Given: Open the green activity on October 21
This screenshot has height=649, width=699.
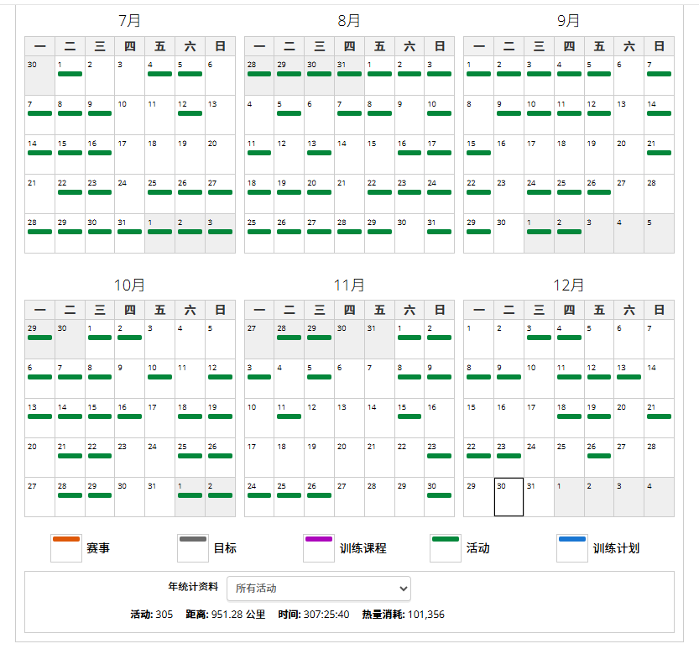Looking at the screenshot, I should [x=70, y=456].
